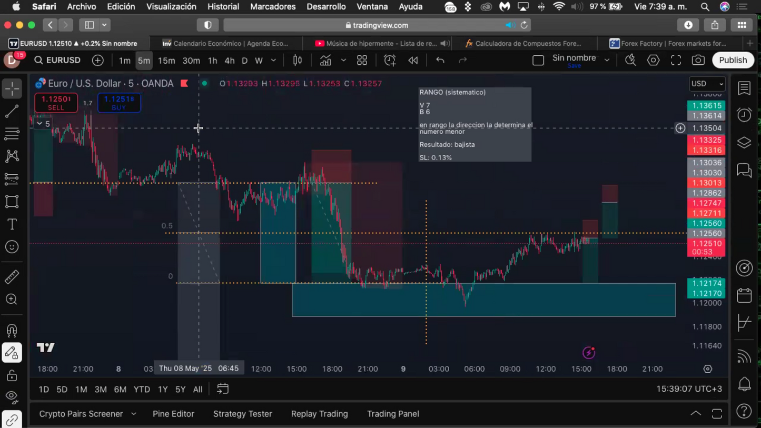Select the Text annotation tool

tap(12, 224)
